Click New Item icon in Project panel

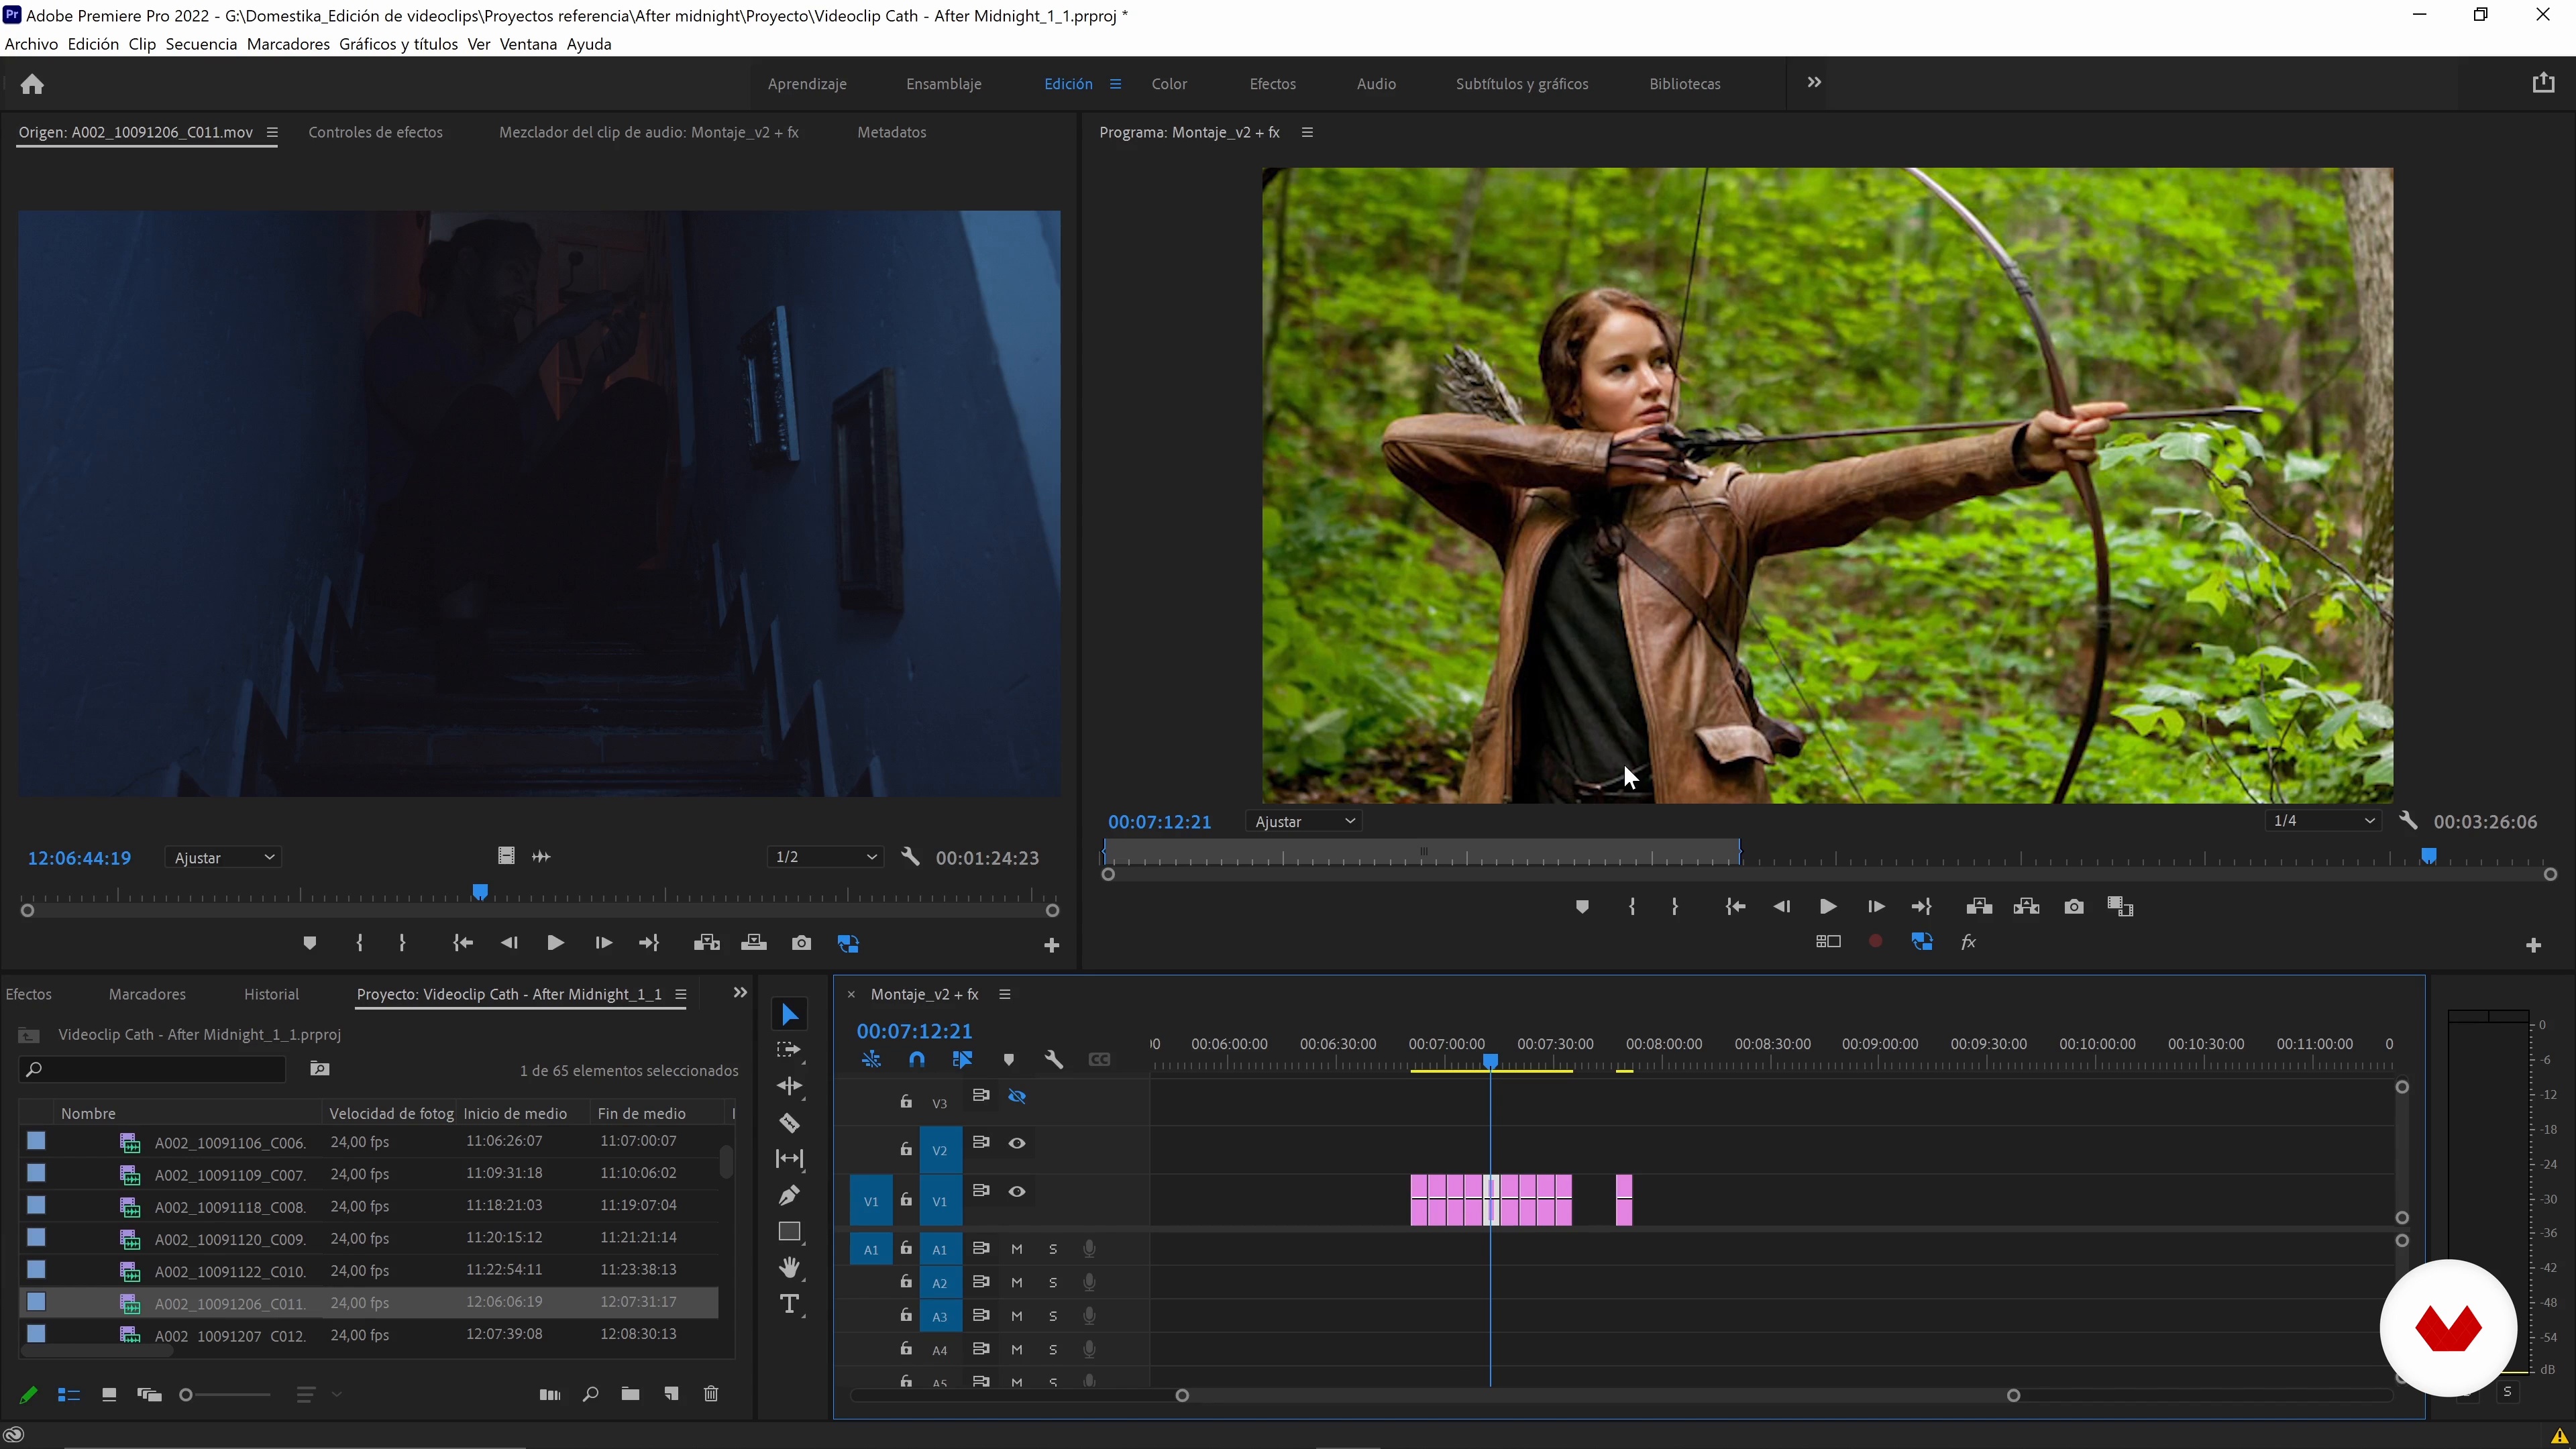click(x=671, y=1394)
